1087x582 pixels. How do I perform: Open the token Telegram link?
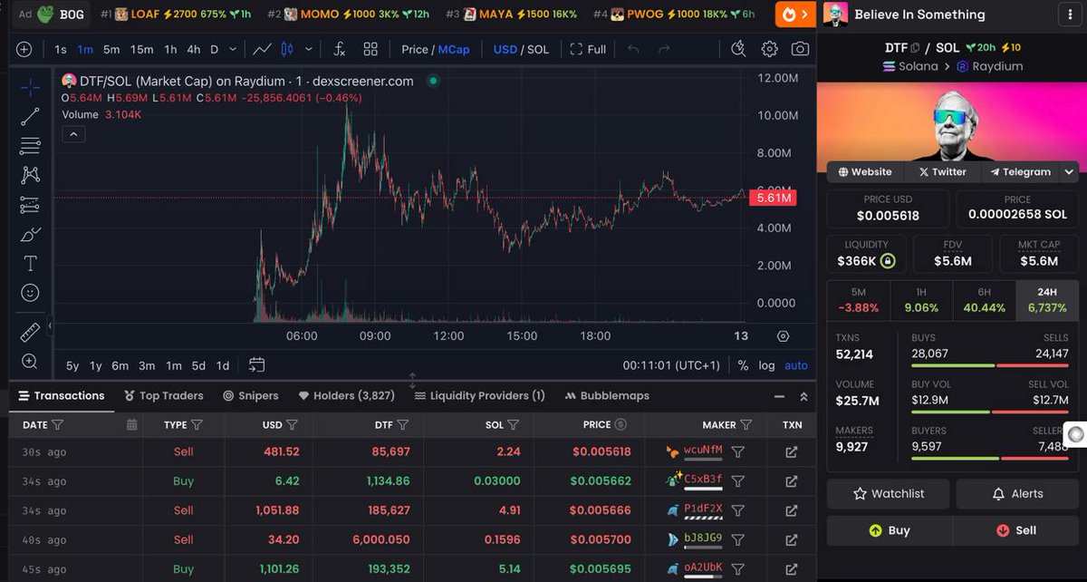click(1020, 171)
